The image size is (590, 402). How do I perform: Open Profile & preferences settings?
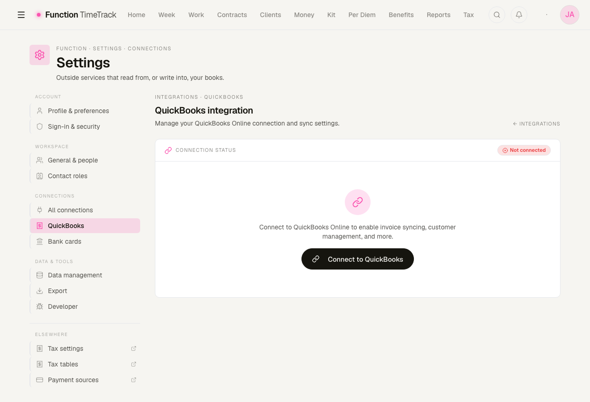[x=85, y=111]
